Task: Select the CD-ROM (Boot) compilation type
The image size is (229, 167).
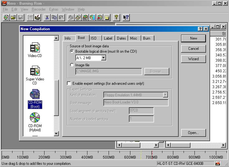Action: [x=35, y=99]
